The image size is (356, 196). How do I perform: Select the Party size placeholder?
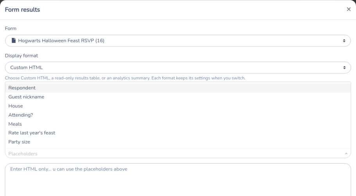[x=178, y=142]
